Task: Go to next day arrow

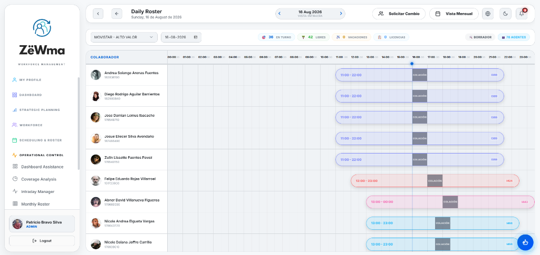Action: point(341,14)
